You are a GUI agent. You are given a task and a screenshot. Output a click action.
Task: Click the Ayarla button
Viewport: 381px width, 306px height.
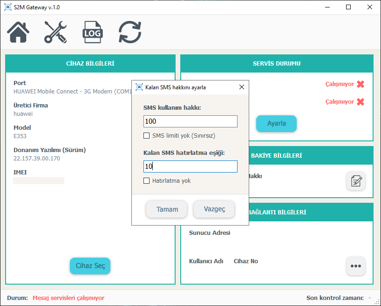tap(276, 124)
